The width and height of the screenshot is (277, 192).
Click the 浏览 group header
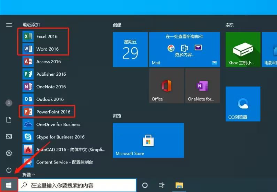[x=117, y=116]
